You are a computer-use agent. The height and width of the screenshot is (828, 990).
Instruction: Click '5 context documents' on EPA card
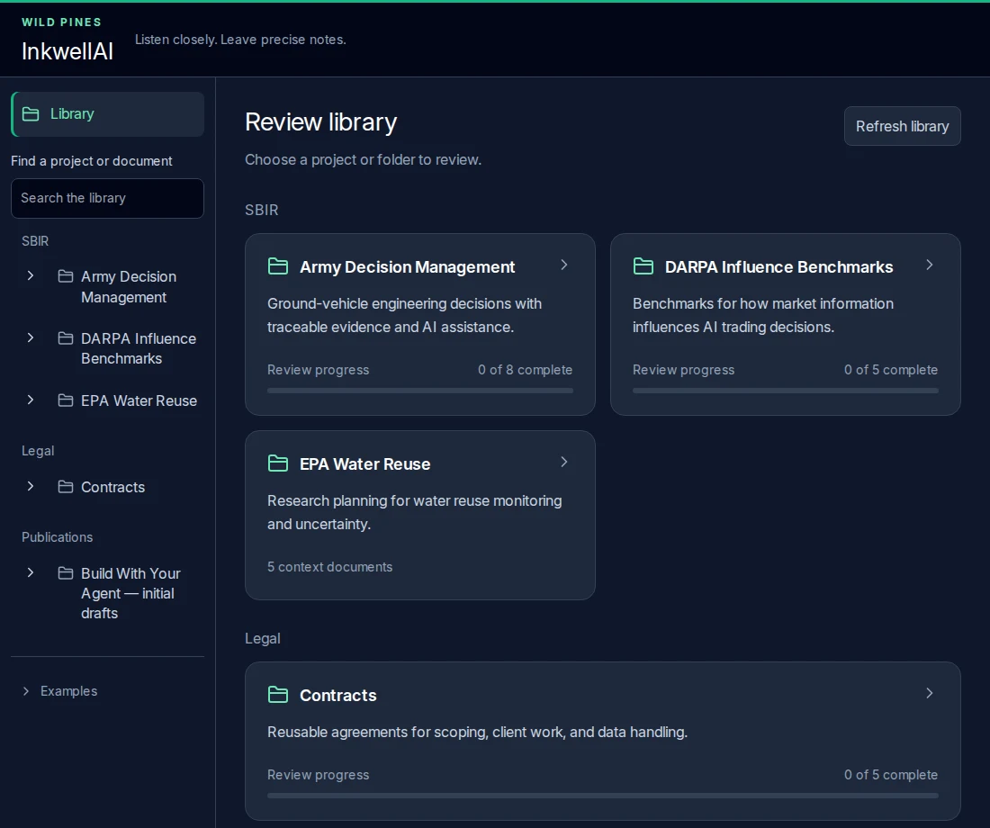coord(329,566)
